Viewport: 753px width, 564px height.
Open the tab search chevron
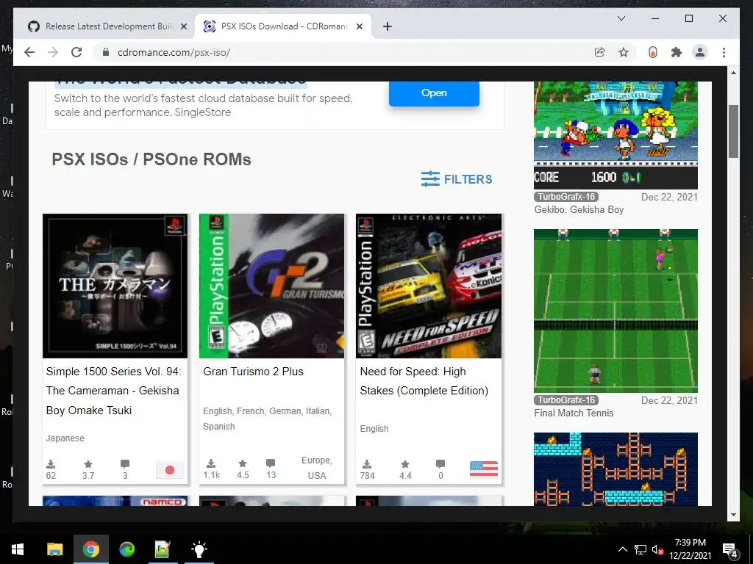coord(621,18)
